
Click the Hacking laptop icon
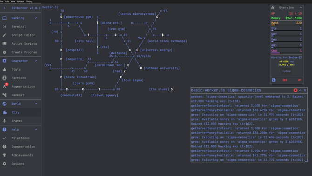pos(4,18)
